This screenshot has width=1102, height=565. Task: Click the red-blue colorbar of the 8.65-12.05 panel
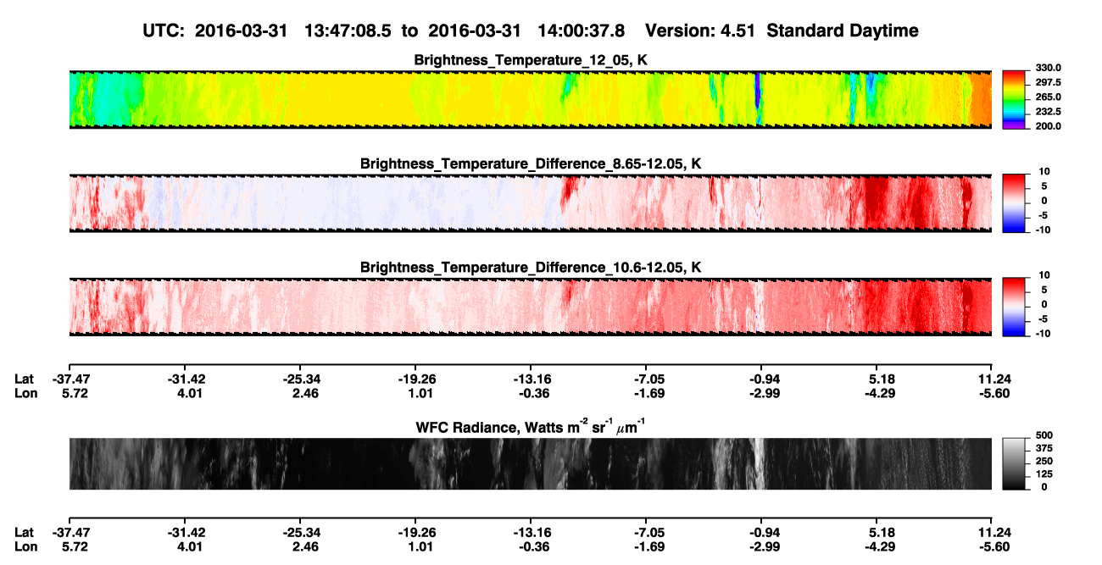1015,202
